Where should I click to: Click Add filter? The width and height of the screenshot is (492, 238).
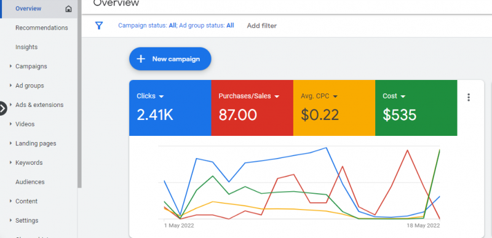[x=262, y=26]
